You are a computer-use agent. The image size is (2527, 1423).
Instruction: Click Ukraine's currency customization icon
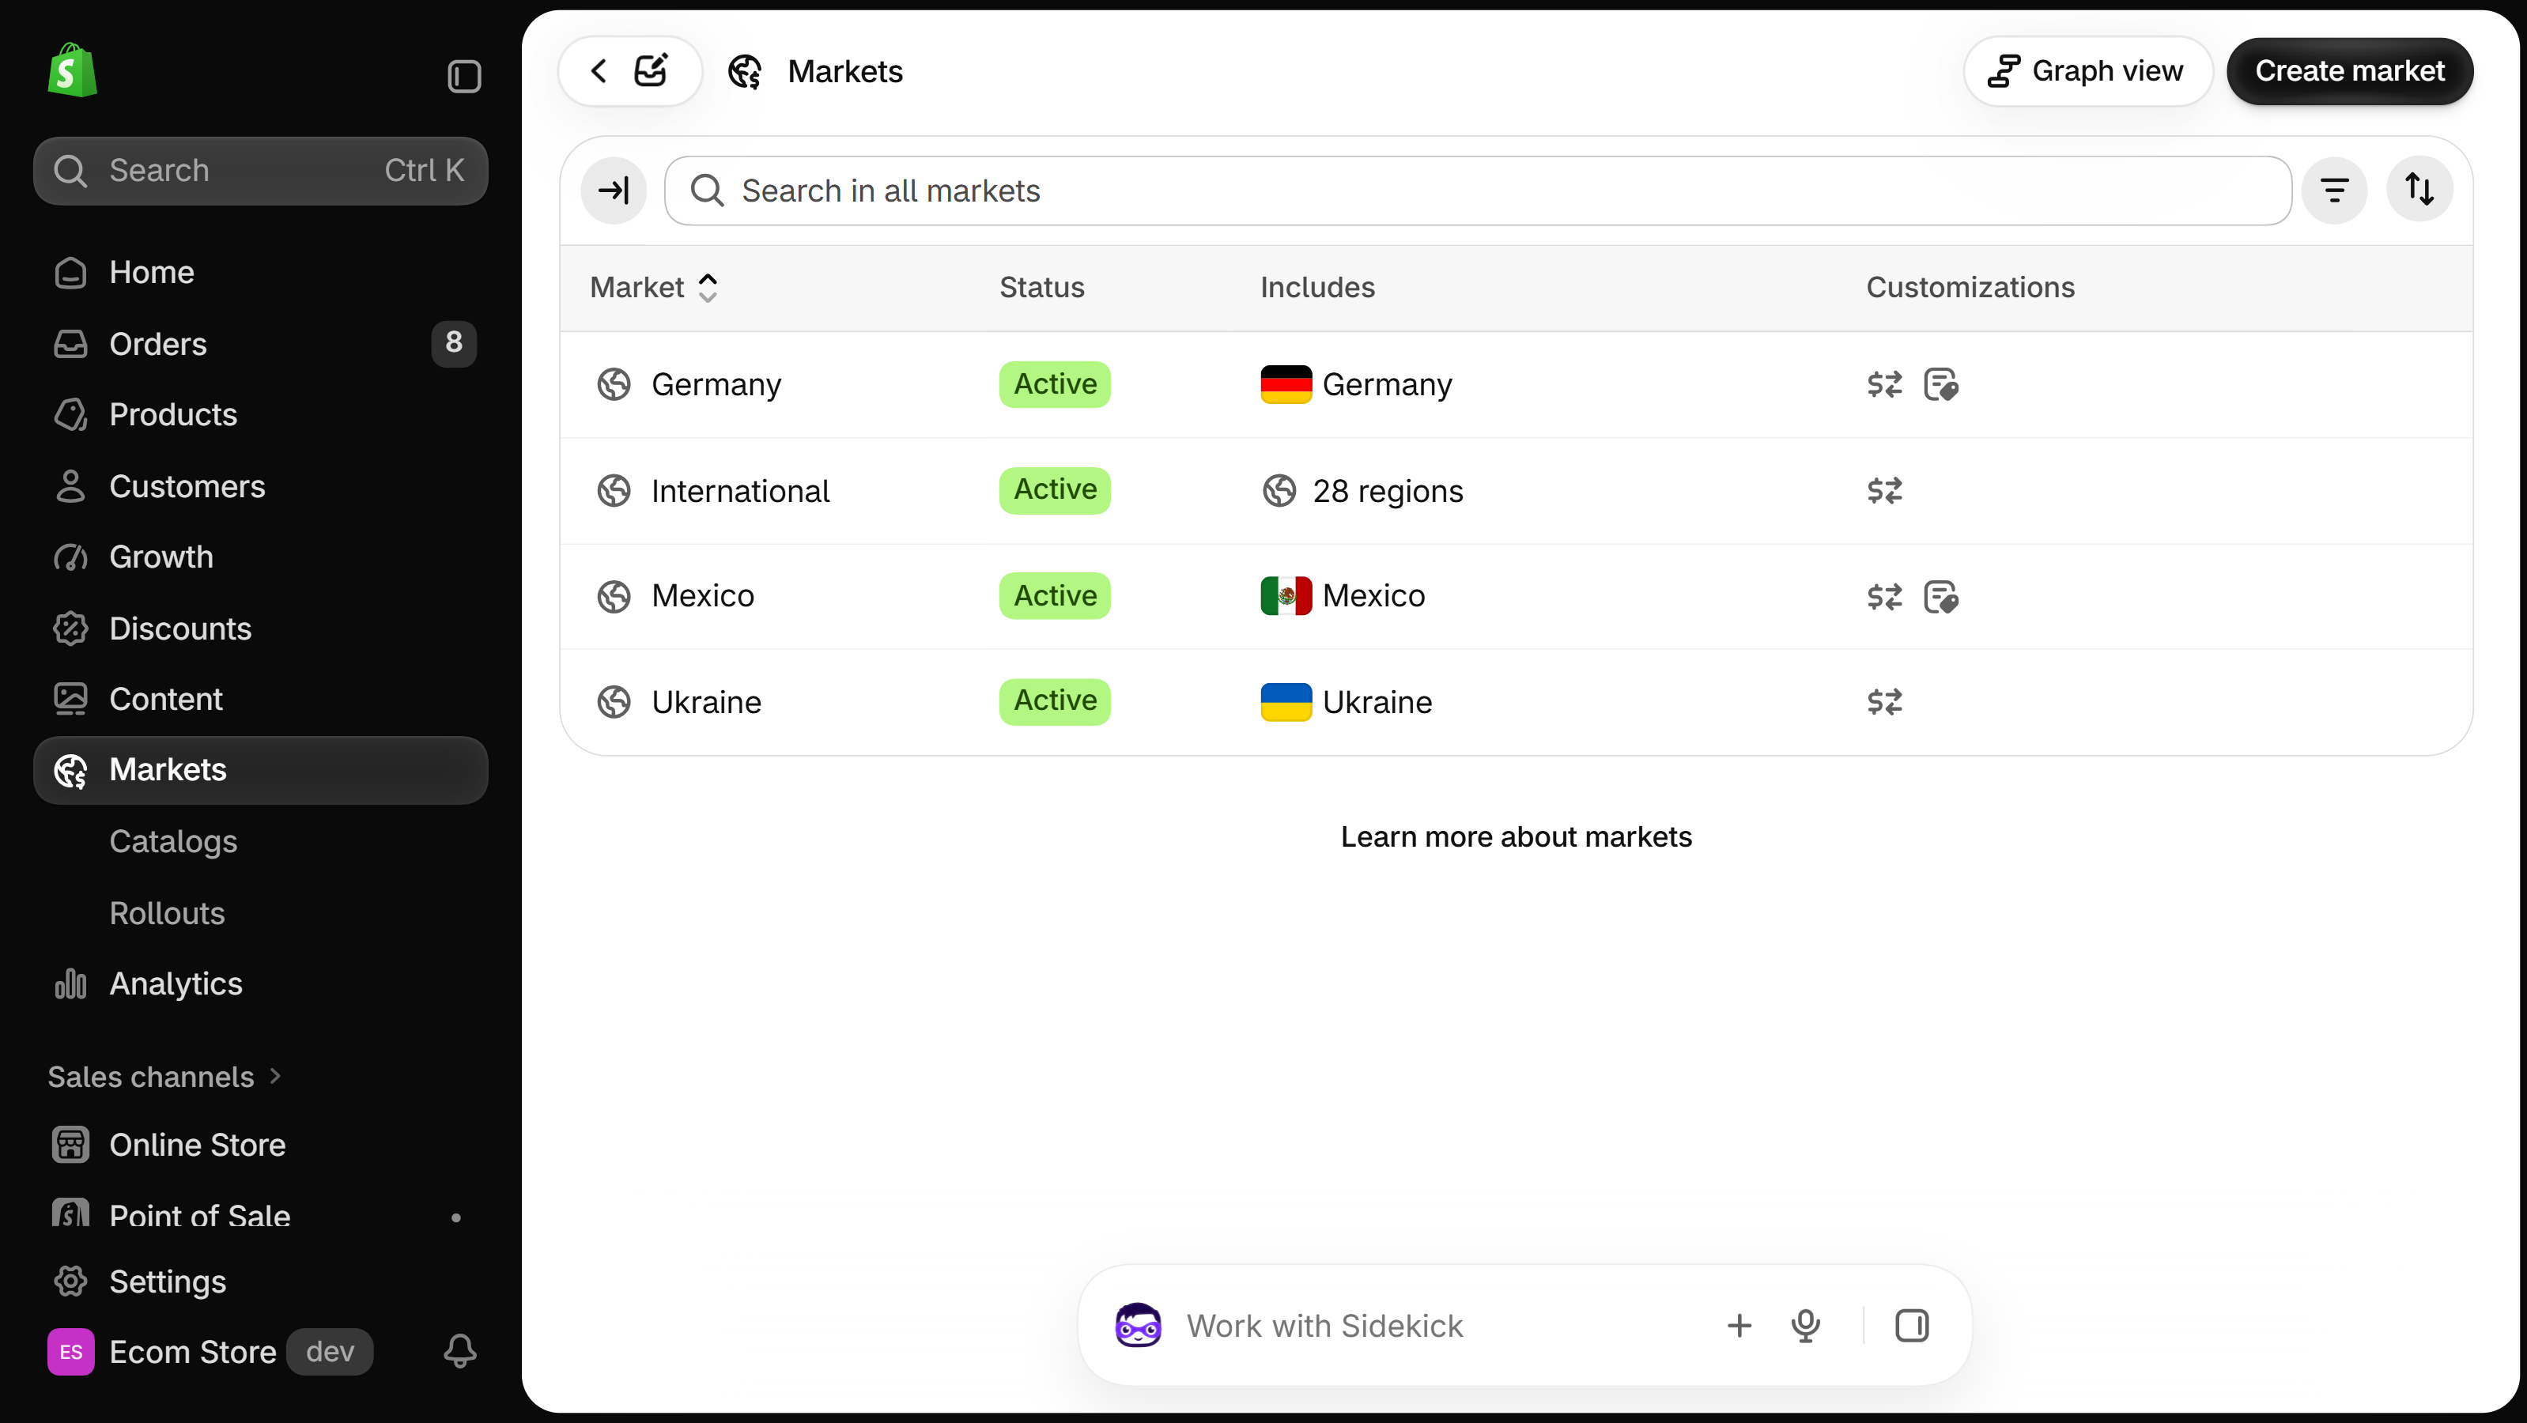[1884, 702]
